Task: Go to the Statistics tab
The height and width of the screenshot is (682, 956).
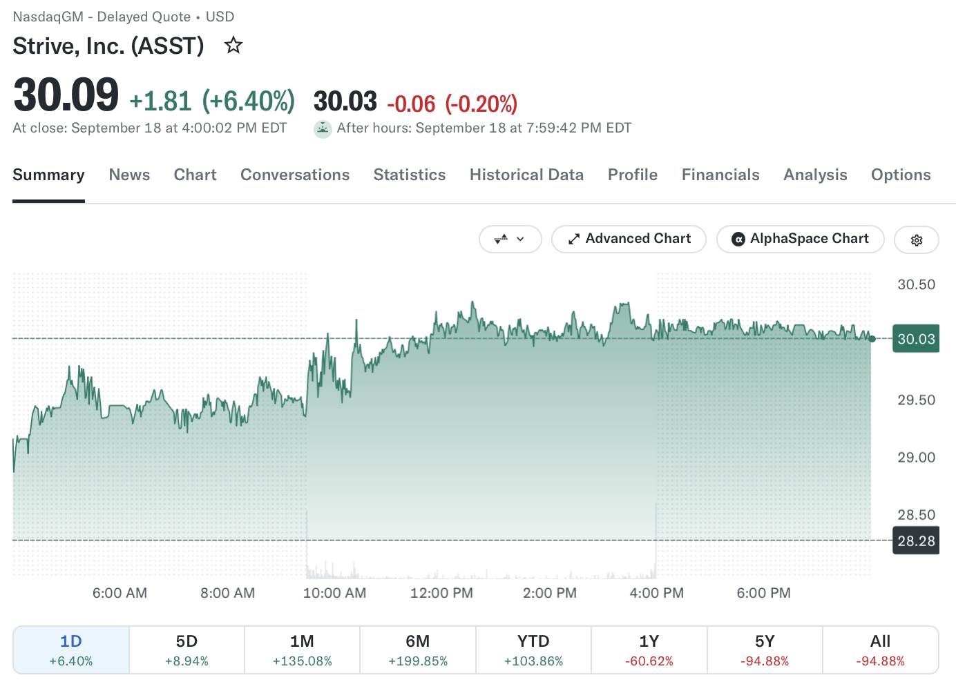Action: (410, 175)
